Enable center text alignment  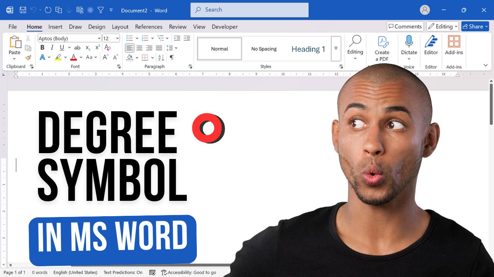pos(140,48)
